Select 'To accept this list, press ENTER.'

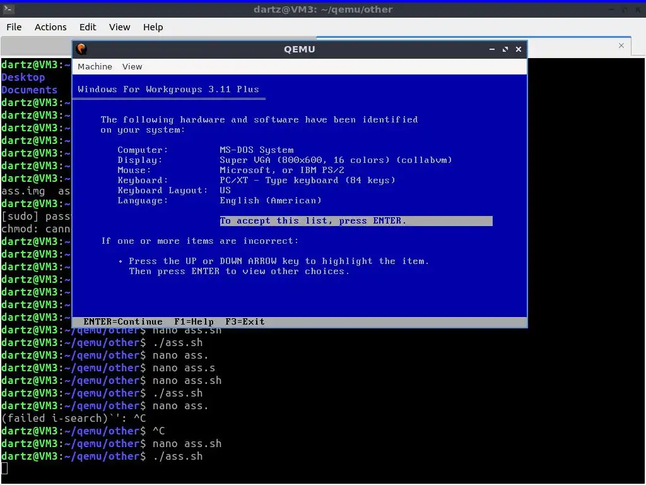pyautogui.click(x=356, y=221)
